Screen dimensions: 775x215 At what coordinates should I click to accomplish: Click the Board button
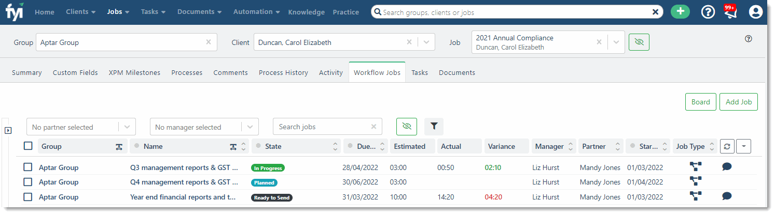(x=701, y=102)
